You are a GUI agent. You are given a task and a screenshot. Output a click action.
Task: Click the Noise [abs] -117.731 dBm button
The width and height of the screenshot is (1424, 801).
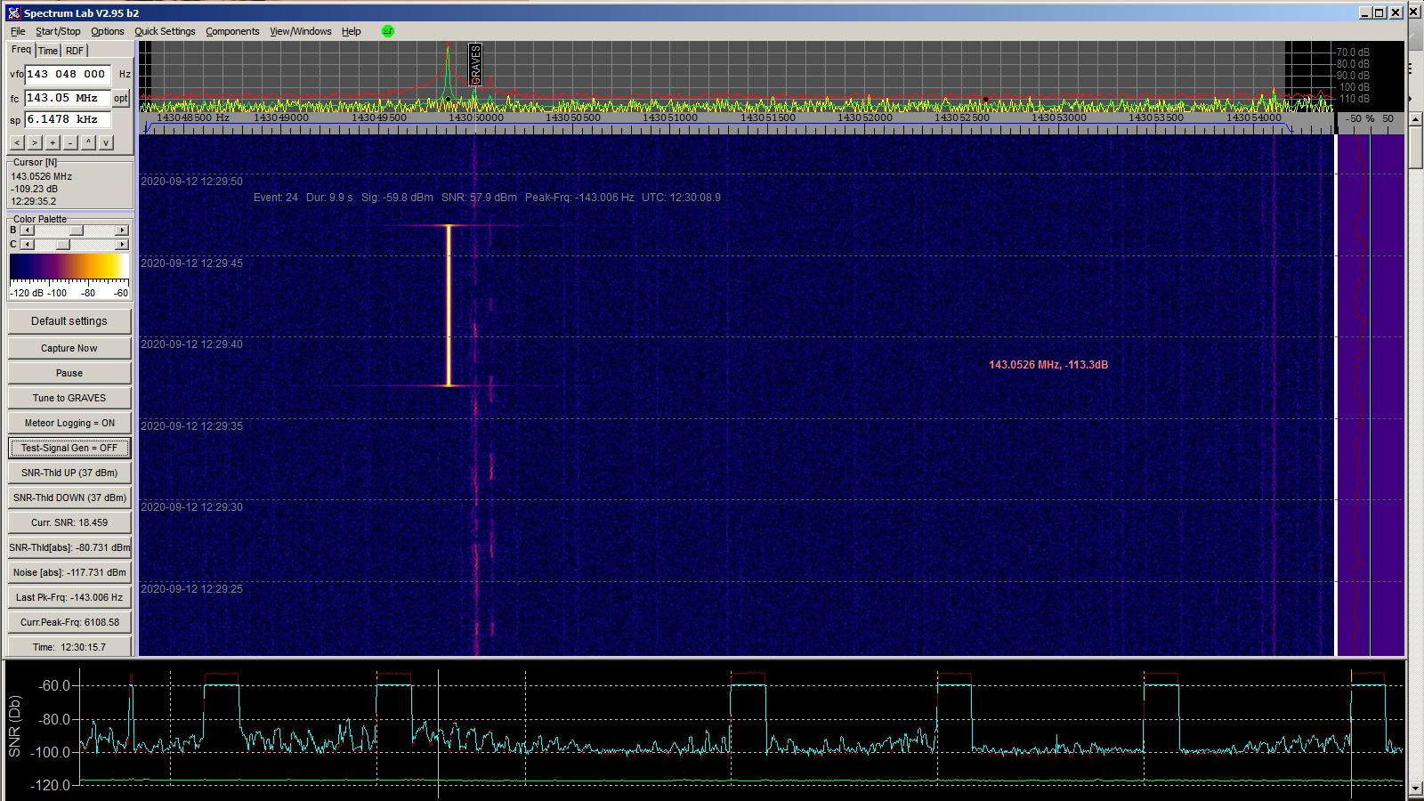point(69,572)
